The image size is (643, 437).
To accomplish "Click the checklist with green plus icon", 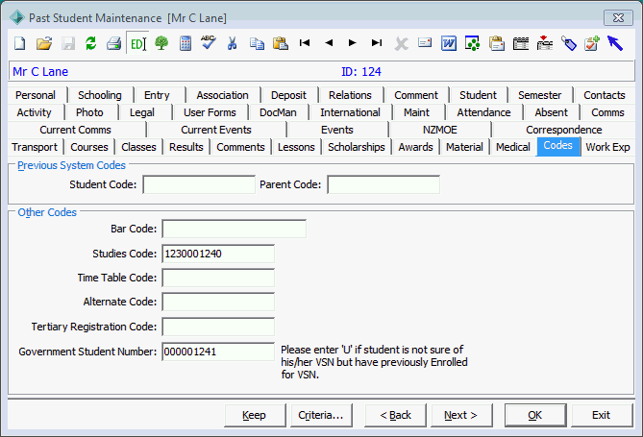I will point(592,43).
